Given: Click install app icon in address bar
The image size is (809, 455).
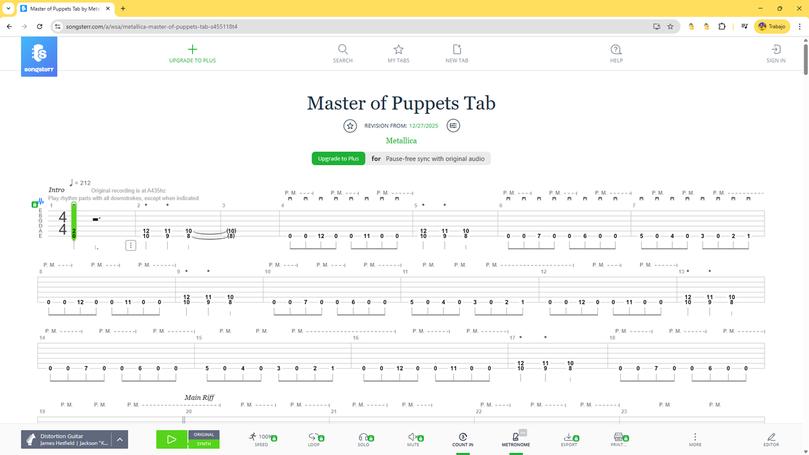Looking at the screenshot, I should click(656, 26).
